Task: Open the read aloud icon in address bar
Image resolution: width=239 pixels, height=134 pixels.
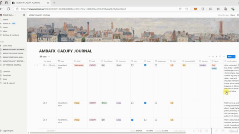Action: tap(180, 9)
